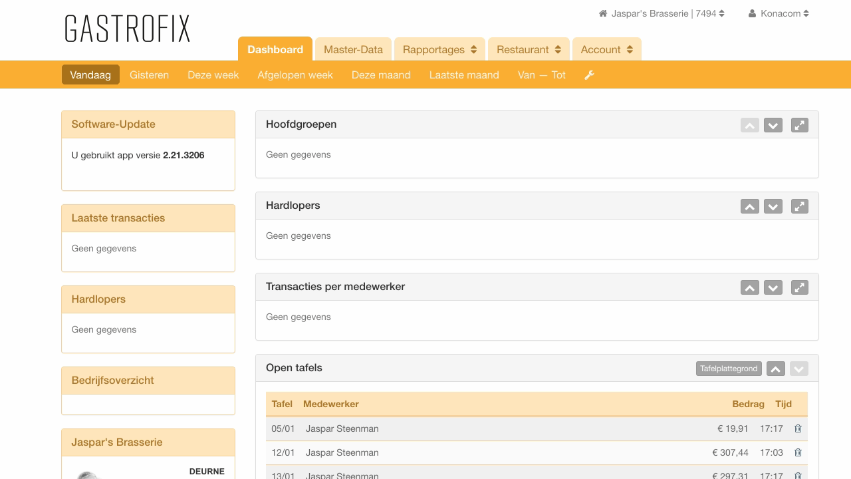
Task: Open the Hardlopers panel in fullscreen view
Action: point(799,206)
